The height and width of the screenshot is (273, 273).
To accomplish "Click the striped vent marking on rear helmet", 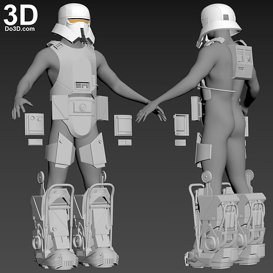I will 225,18.
